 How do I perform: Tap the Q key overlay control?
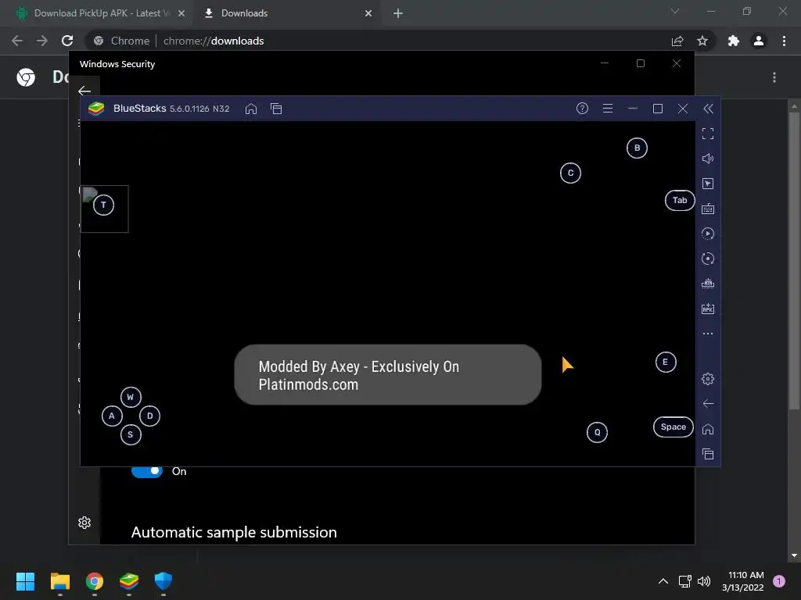click(597, 433)
